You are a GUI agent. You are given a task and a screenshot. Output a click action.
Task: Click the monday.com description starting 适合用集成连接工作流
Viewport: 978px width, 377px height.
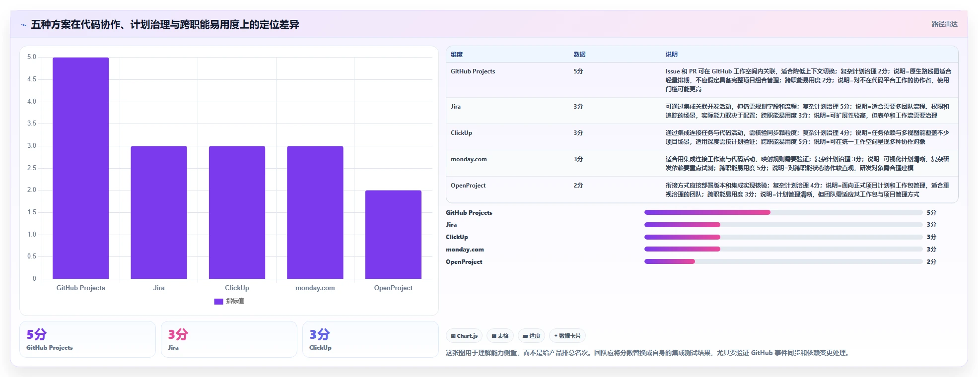coord(808,164)
